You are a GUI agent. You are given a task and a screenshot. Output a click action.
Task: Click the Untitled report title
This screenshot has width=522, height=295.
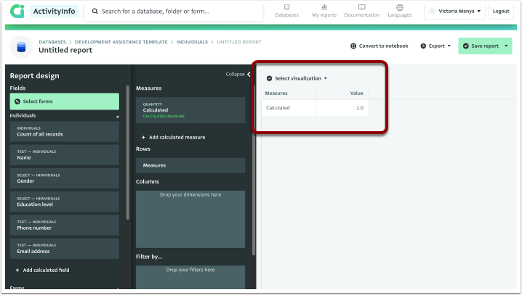click(65, 50)
